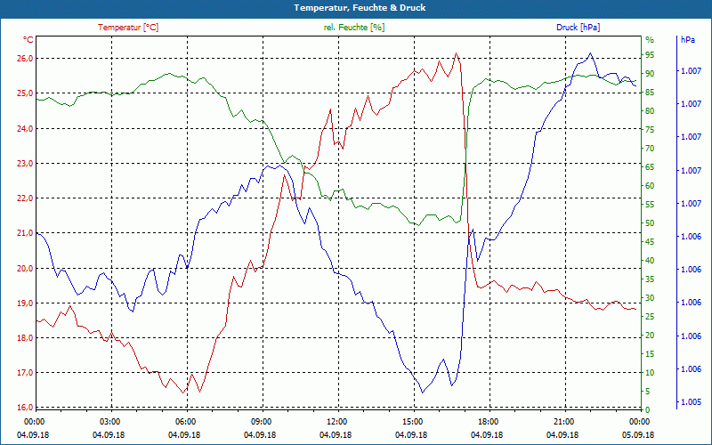Click the '00:00' label above '05.09.18'
The height and width of the screenshot is (445, 712).
pos(640,422)
